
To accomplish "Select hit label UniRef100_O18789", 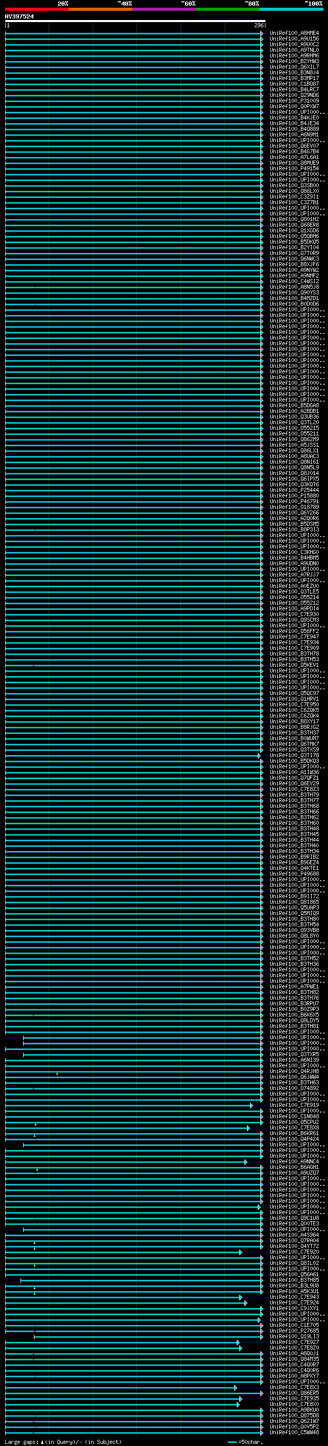I will tap(294, 507).
